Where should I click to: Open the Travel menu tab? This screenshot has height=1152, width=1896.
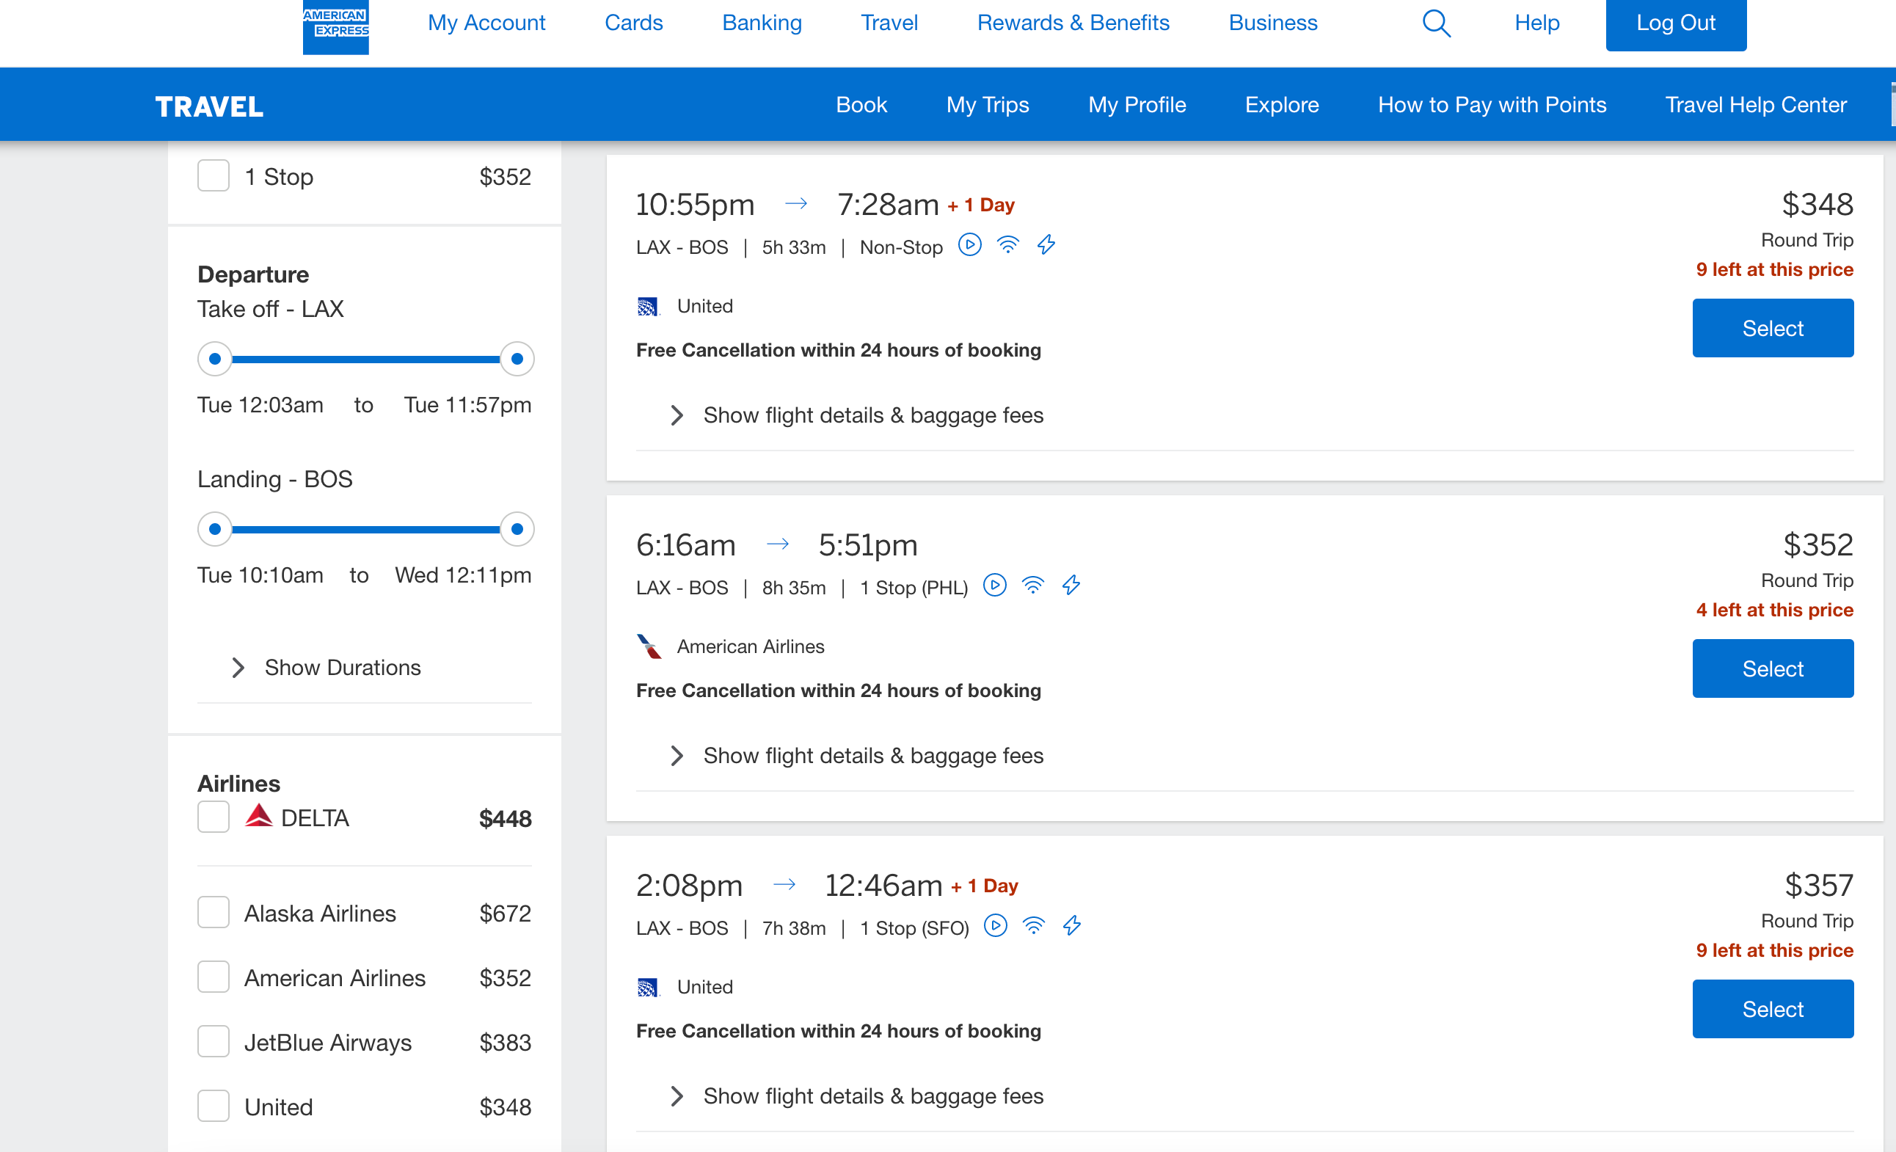pos(890,22)
